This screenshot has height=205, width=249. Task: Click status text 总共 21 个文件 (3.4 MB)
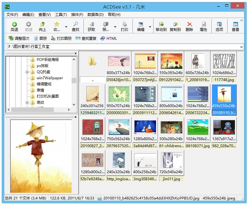click(25, 198)
